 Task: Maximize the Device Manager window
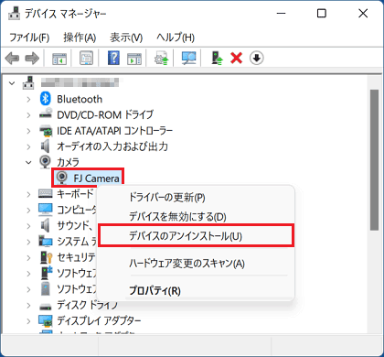pos(322,13)
